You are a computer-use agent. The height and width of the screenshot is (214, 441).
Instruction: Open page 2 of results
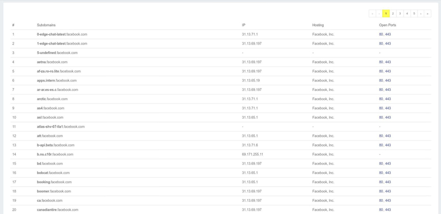pos(393,13)
